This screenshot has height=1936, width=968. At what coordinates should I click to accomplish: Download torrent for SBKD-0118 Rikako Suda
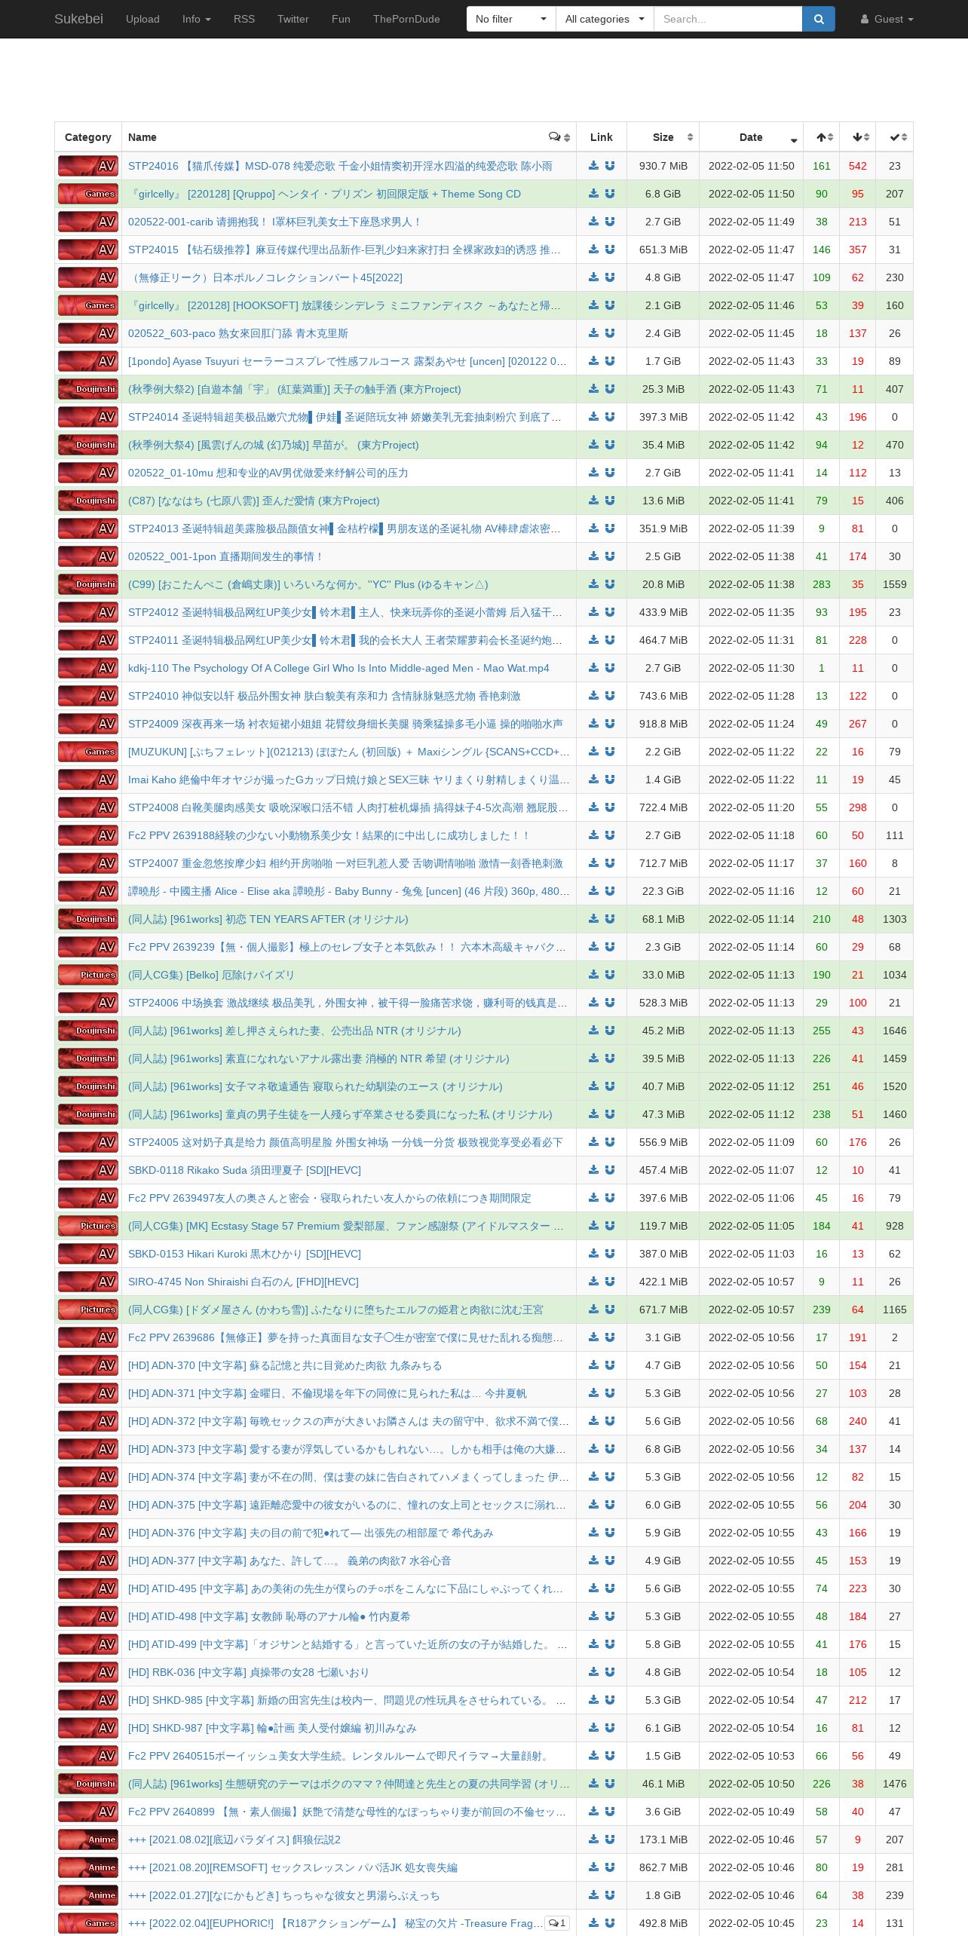click(x=593, y=1170)
